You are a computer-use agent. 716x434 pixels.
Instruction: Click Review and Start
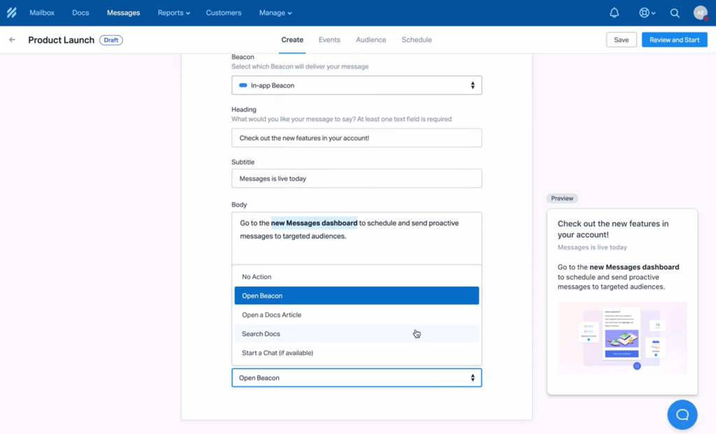[674, 40]
